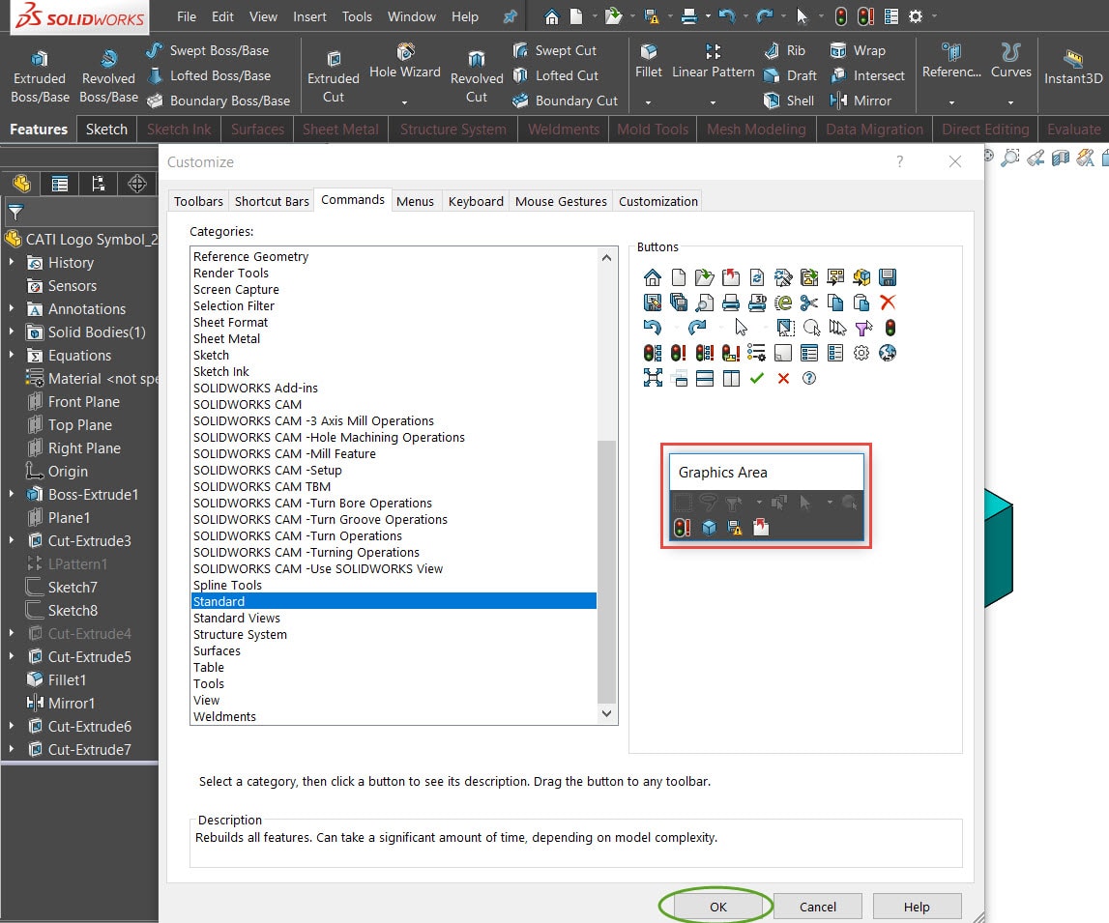This screenshot has width=1109, height=923.
Task: Pick the green checkmark icon in Buttons panel
Action: [x=757, y=378]
